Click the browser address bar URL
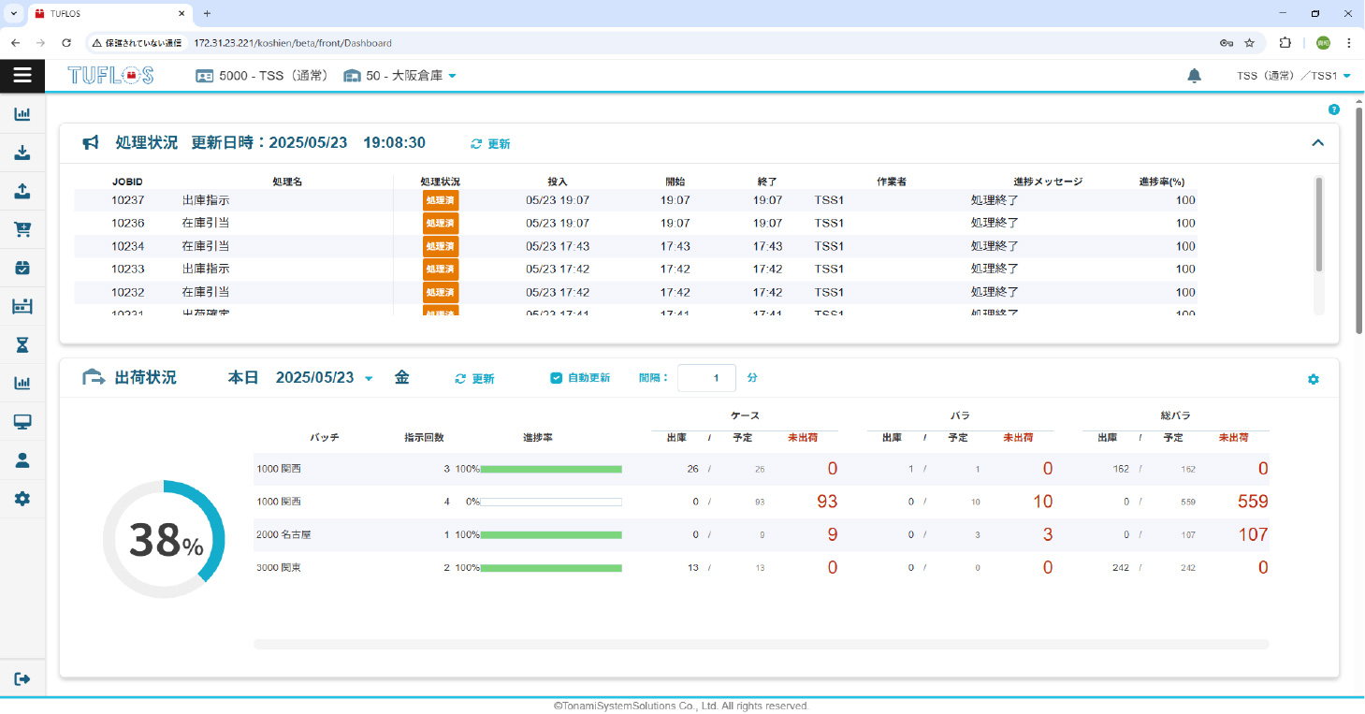This screenshot has width=1365, height=714. [x=292, y=43]
